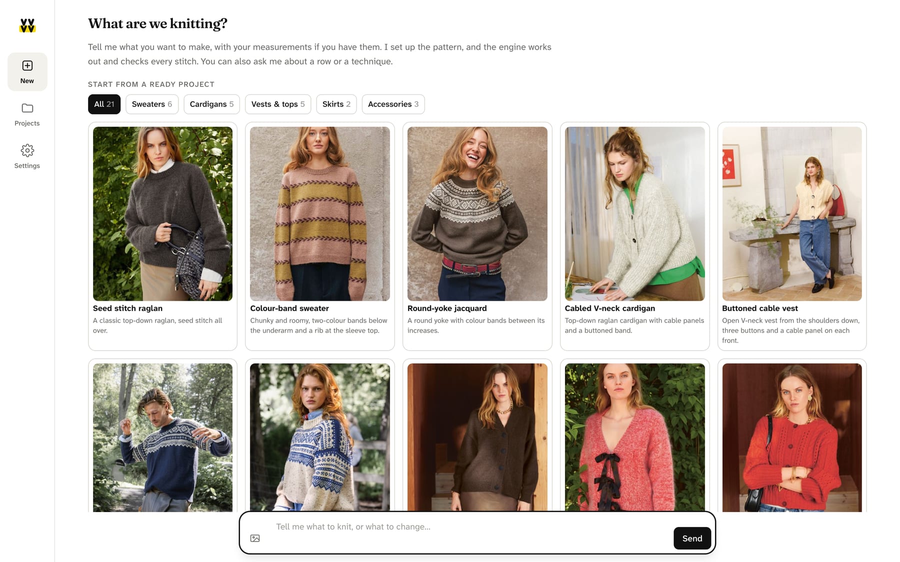Screen dimensions: 900x562
Task: Click the 'Buttoned cable vest' title
Action: coord(759,308)
